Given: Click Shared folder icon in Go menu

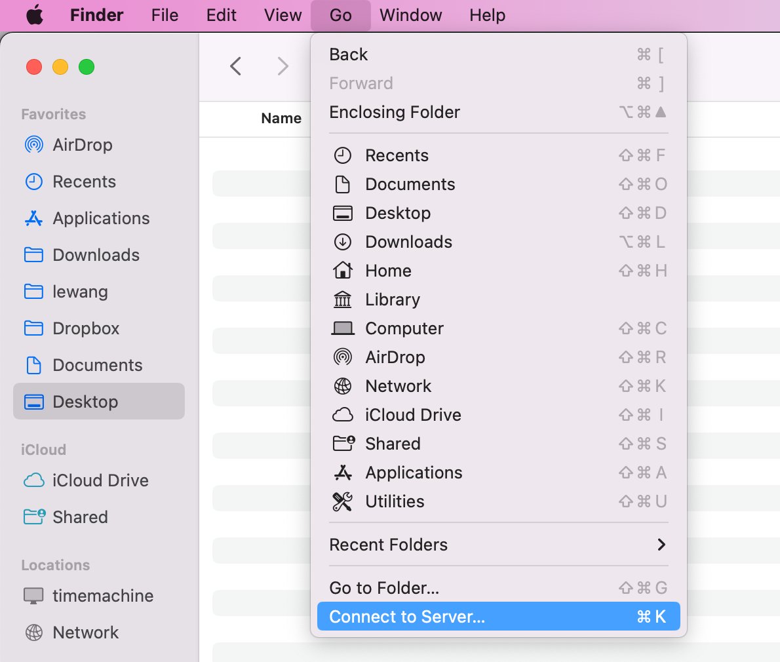Looking at the screenshot, I should 343,443.
